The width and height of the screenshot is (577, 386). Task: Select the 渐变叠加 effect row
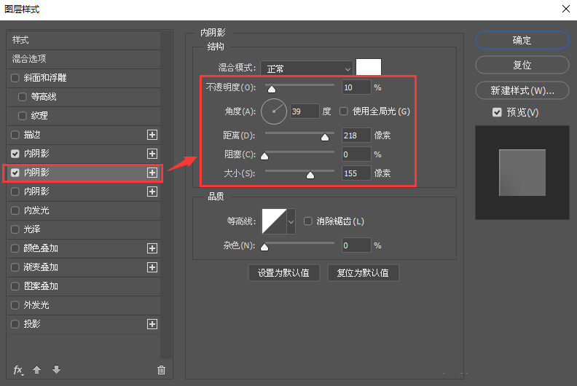[84, 267]
